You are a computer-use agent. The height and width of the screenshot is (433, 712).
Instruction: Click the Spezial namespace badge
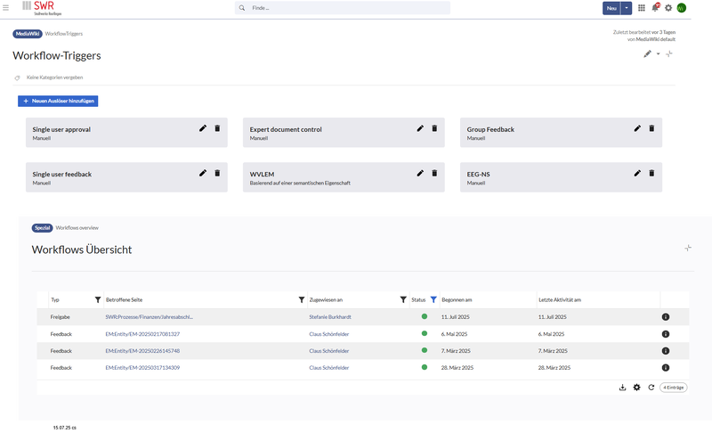[42, 227]
